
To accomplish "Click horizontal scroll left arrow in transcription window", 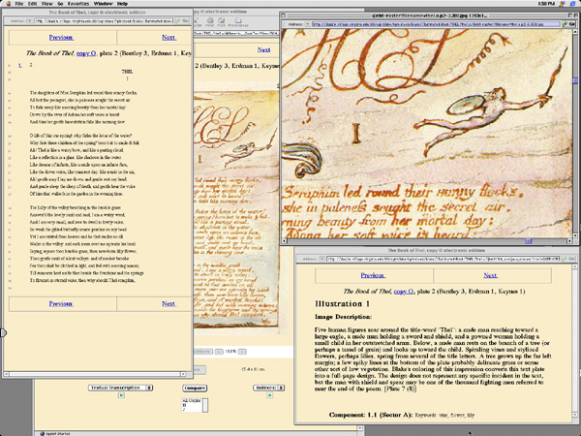I will coord(7,374).
